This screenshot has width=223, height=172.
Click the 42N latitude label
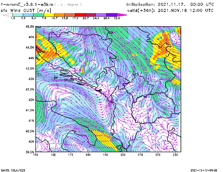point(31,100)
